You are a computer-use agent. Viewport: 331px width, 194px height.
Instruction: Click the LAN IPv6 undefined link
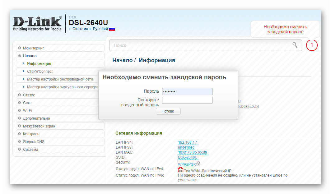(x=186, y=147)
